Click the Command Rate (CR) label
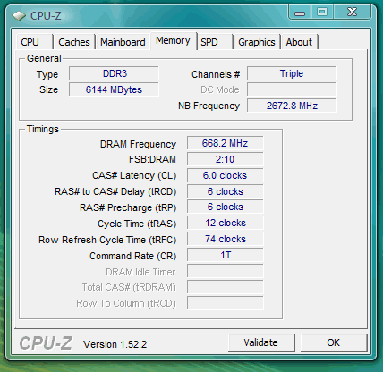Image resolution: width=383 pixels, height=372 pixels. click(133, 256)
